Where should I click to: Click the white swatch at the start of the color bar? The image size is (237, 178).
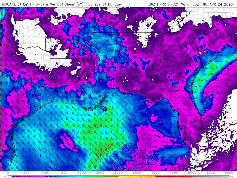pyautogui.click(x=10, y=176)
